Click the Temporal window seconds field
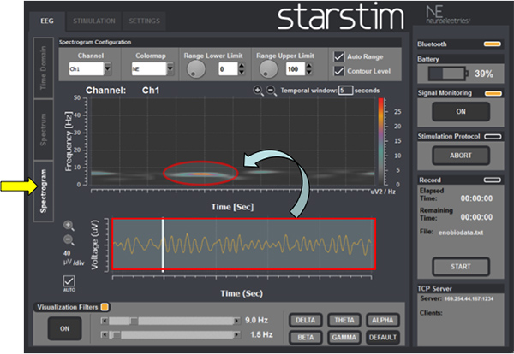This screenshot has width=514, height=354. 345,91
